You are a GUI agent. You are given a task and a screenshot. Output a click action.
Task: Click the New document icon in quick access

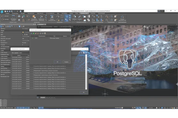coord(5,11)
